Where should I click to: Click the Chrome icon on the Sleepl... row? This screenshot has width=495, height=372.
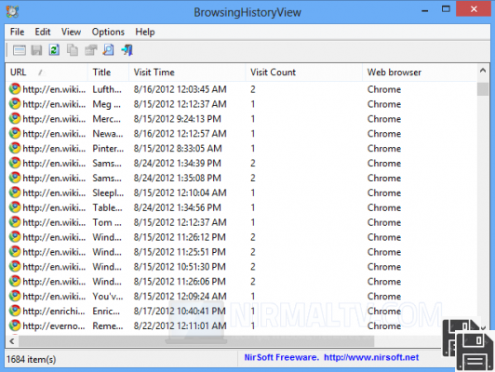pyautogui.click(x=15, y=193)
